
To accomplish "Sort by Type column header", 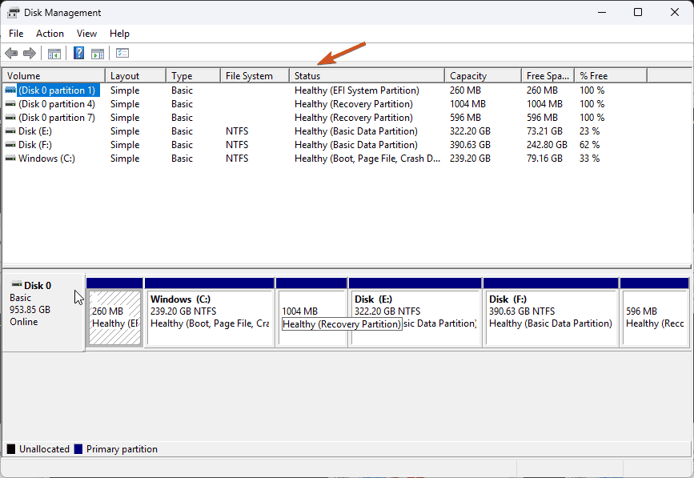I will point(194,76).
